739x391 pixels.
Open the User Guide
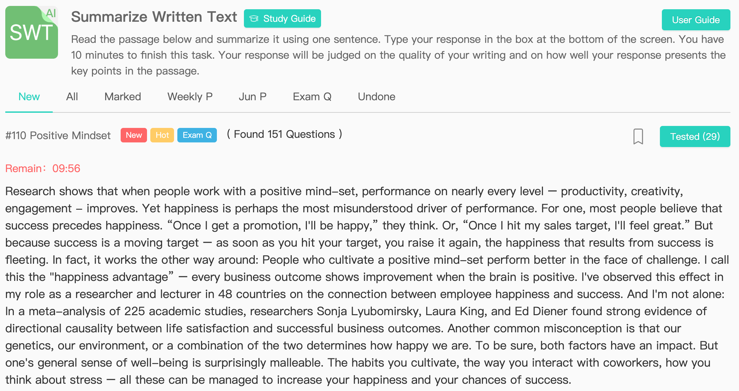coord(696,20)
